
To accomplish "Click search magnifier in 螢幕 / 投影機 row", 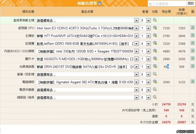I will pyautogui.click(x=155, y=74).
